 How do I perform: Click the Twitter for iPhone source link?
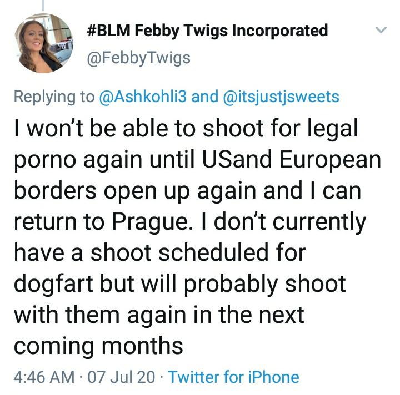[x=233, y=377]
